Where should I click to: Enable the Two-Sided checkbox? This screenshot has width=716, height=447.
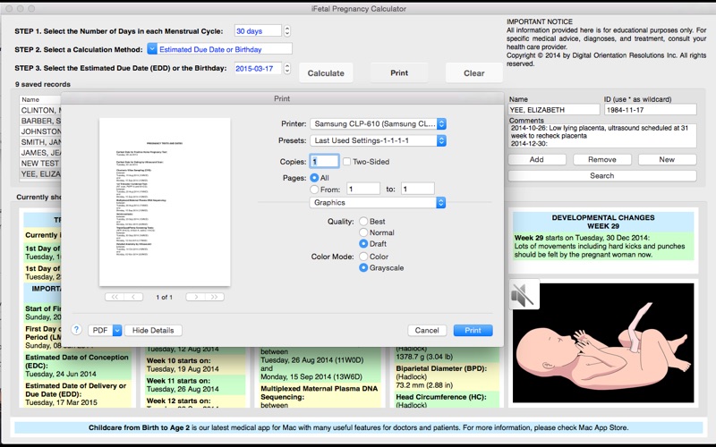(347, 162)
